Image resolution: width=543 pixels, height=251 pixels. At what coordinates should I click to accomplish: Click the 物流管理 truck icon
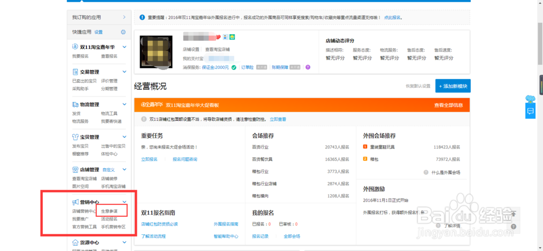pos(75,105)
